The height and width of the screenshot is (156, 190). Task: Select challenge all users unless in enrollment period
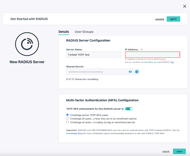tap(68, 119)
